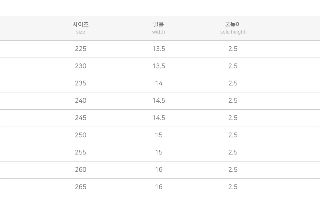The height and width of the screenshot is (212, 320).
Task: Click width 13.5 in the 225 row
Action: (159, 49)
